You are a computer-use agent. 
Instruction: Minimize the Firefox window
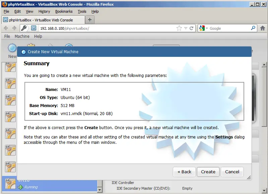pyautogui.click(x=252, y=4)
